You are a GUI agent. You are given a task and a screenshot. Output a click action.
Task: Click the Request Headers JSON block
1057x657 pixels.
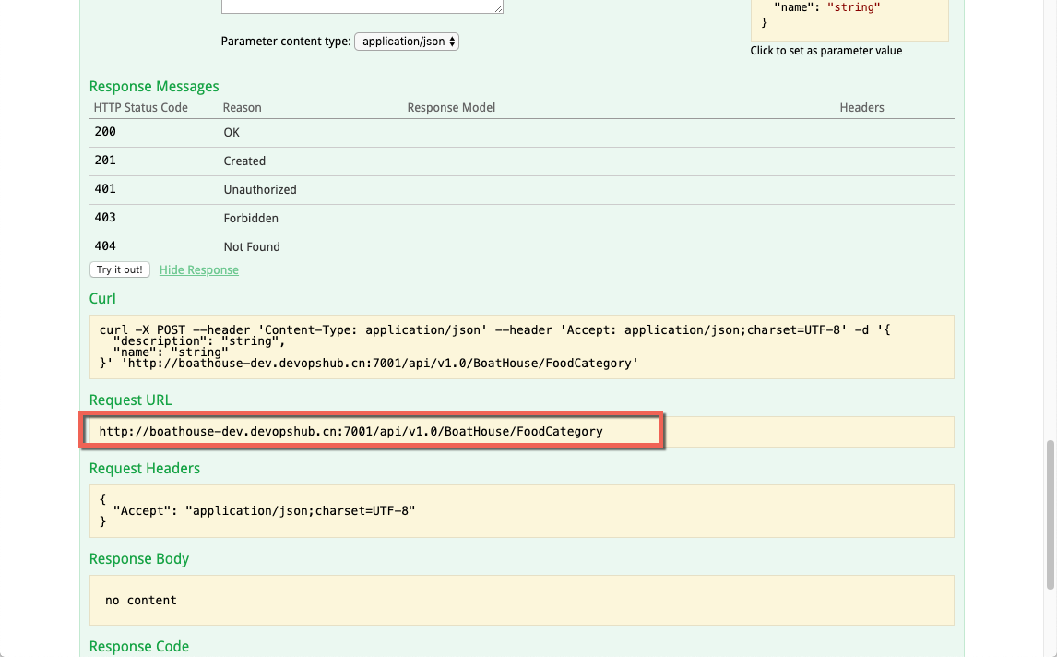(522, 511)
